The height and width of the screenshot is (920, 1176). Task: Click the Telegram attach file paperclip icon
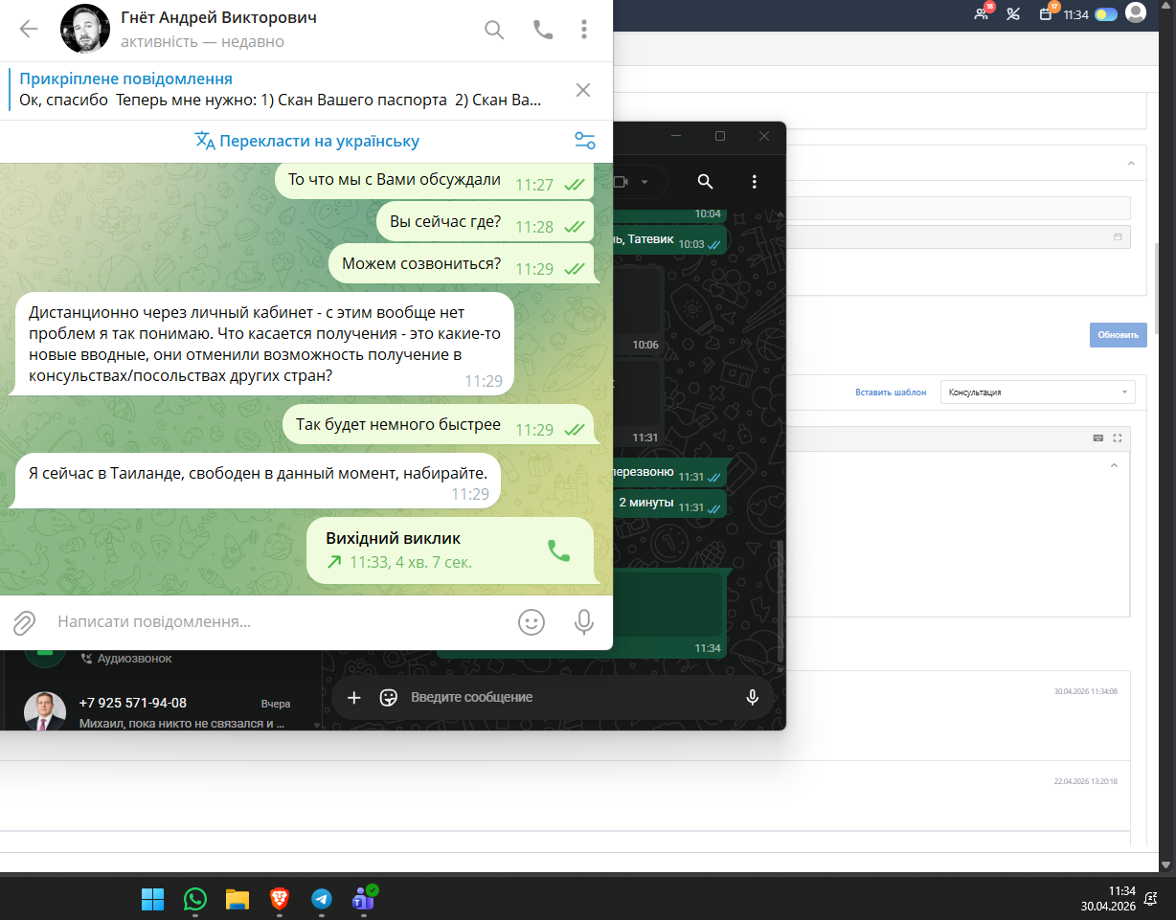[24, 622]
